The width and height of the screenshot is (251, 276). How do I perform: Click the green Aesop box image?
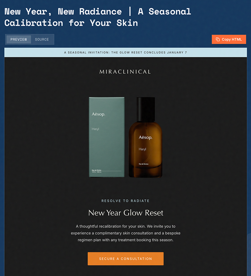[107, 137]
